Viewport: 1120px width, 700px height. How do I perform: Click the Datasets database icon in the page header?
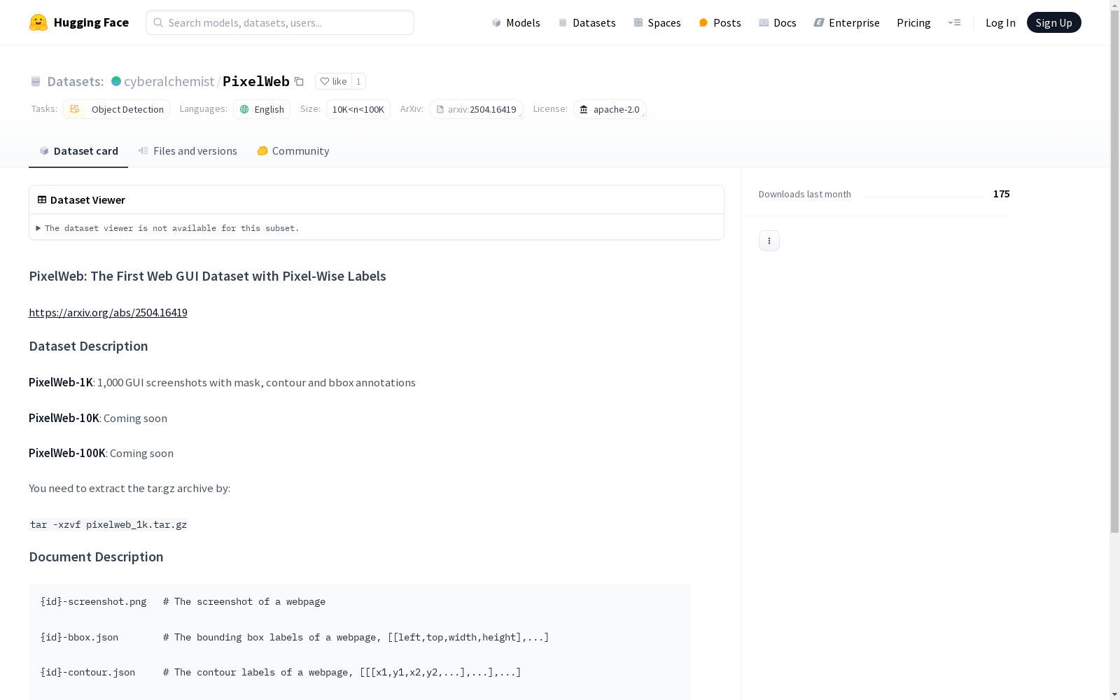[36, 81]
